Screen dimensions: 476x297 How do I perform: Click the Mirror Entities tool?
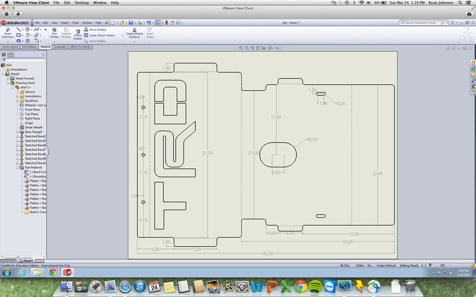(x=95, y=30)
